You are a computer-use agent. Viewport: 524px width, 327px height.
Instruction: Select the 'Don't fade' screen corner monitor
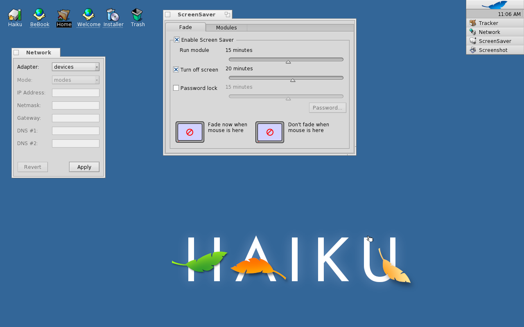[270, 132]
